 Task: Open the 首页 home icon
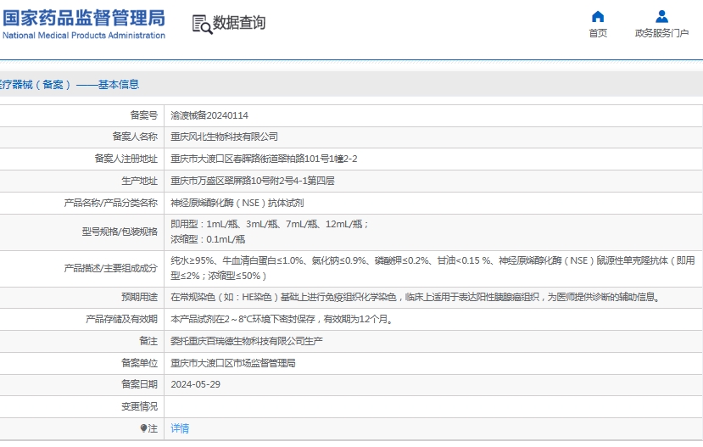[598, 17]
